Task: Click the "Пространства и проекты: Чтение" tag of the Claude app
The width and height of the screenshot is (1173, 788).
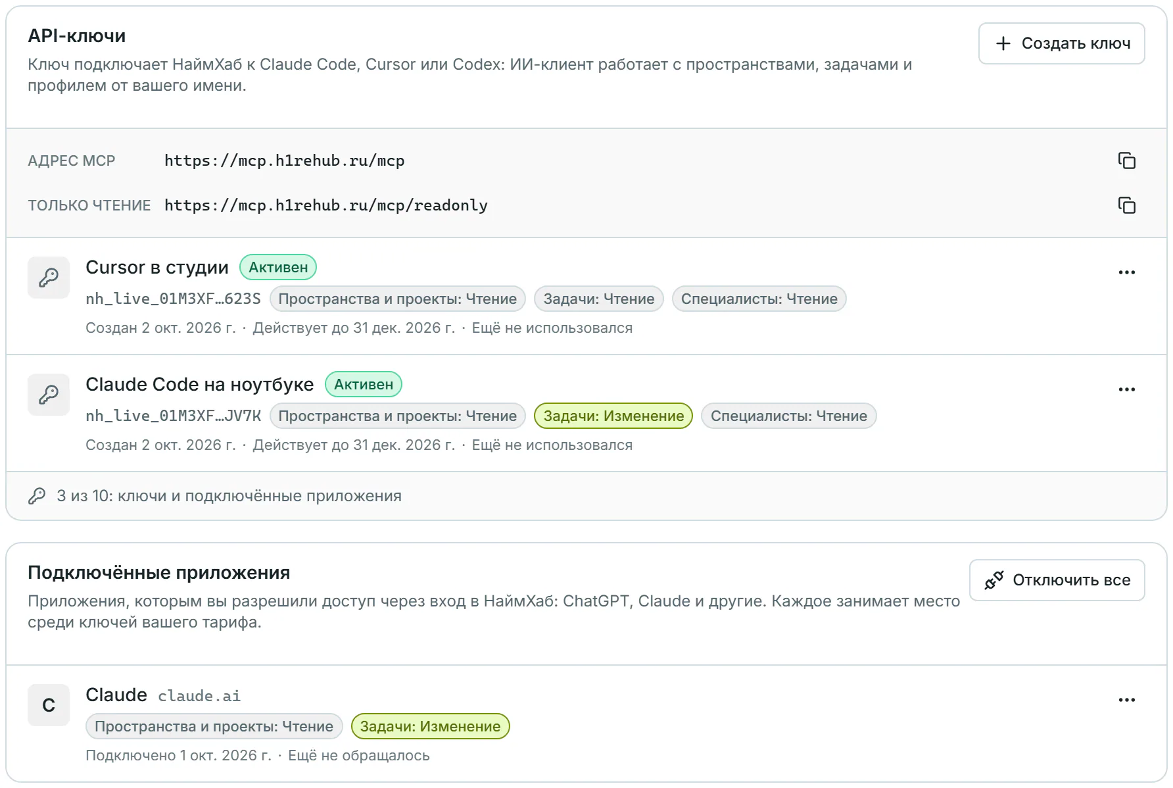Action: click(214, 726)
